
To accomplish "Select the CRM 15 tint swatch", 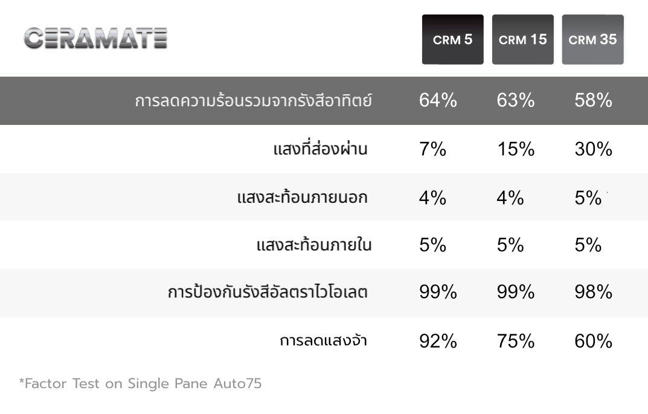I will click(x=522, y=40).
